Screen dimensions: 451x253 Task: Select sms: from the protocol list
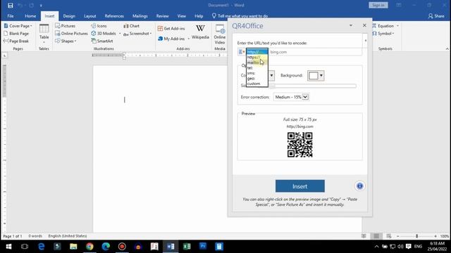(257, 73)
